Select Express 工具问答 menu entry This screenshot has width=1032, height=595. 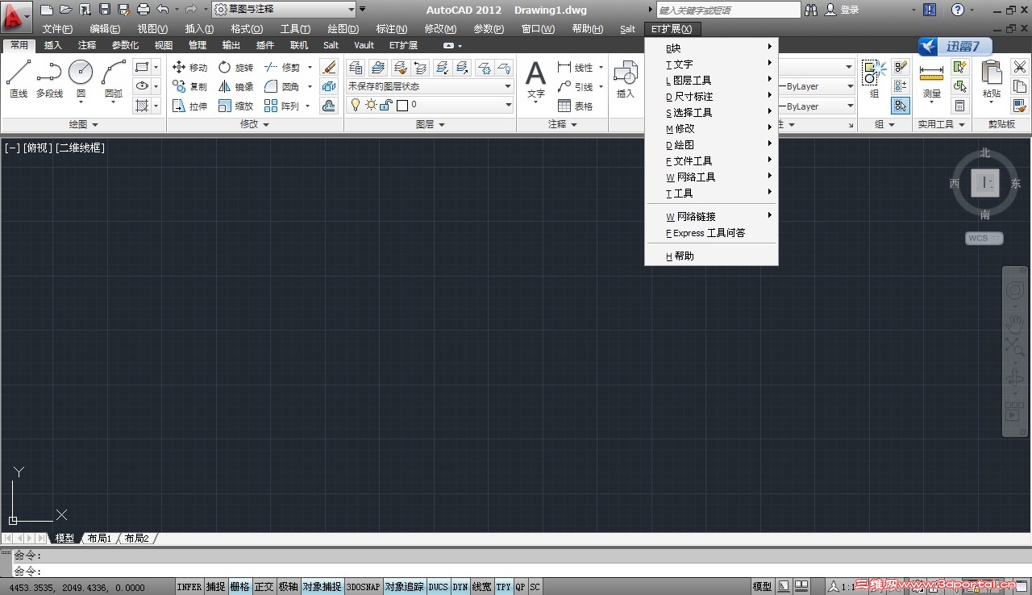[x=711, y=233]
